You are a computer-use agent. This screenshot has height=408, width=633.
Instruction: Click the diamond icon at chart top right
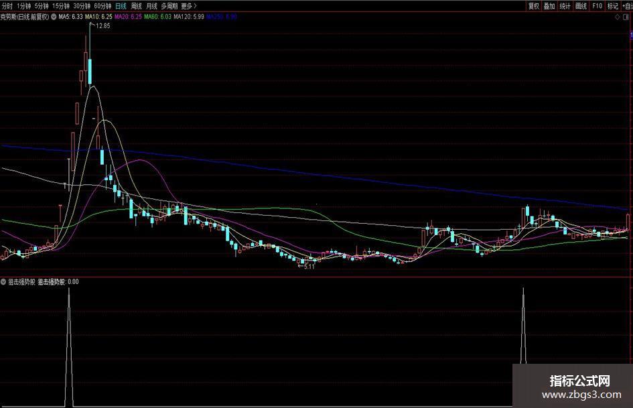[617, 17]
